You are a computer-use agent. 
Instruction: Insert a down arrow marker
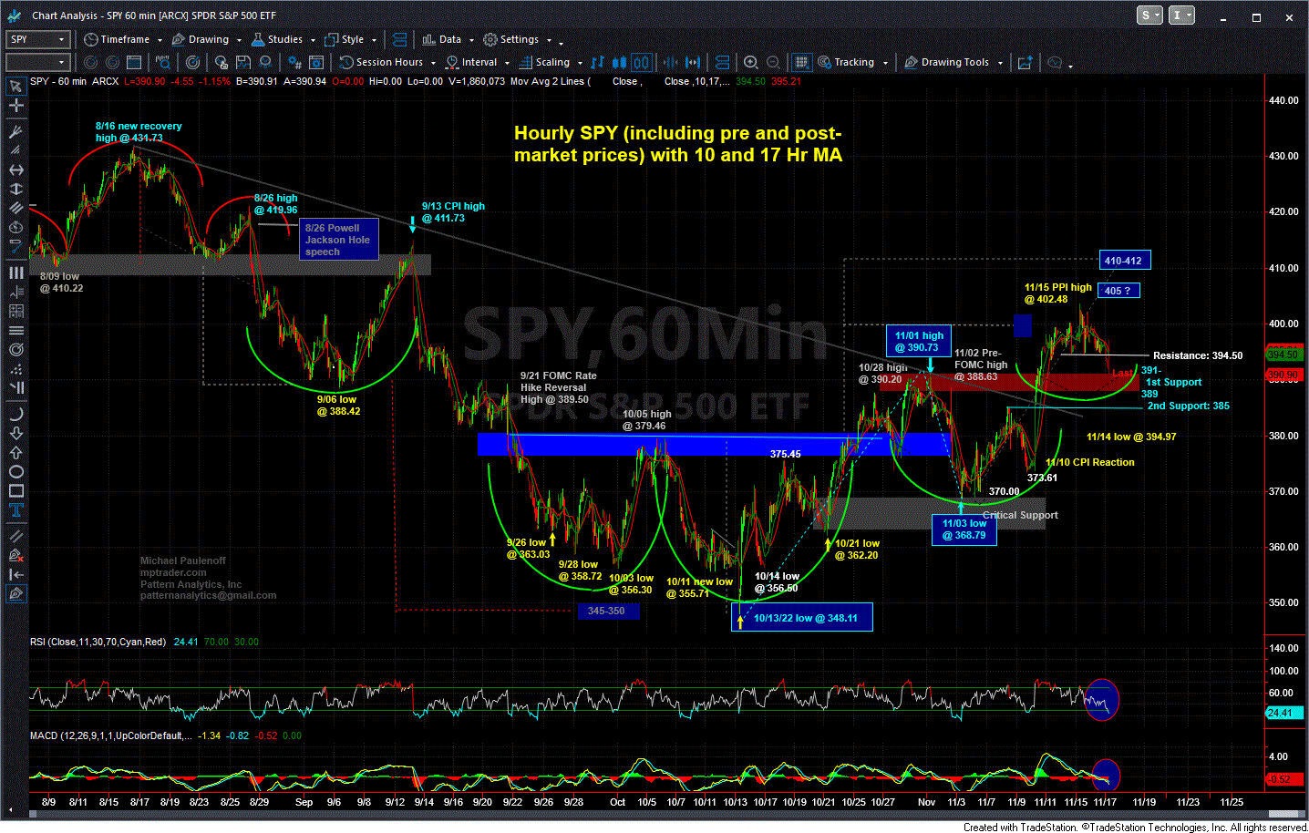pyautogui.click(x=15, y=433)
